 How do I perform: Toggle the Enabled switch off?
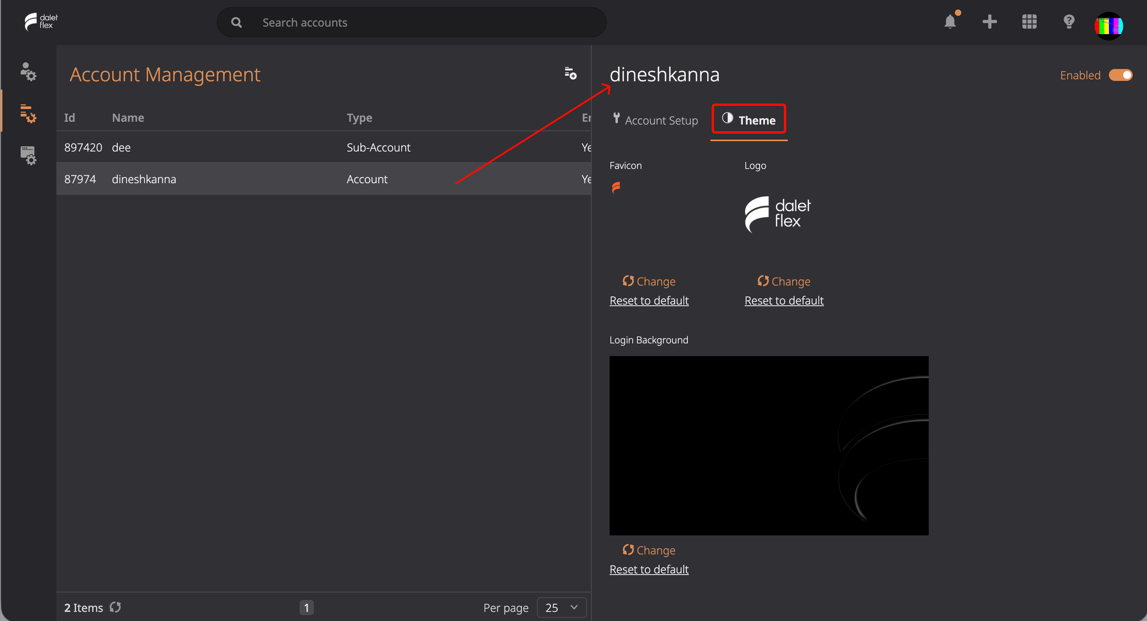click(1120, 75)
